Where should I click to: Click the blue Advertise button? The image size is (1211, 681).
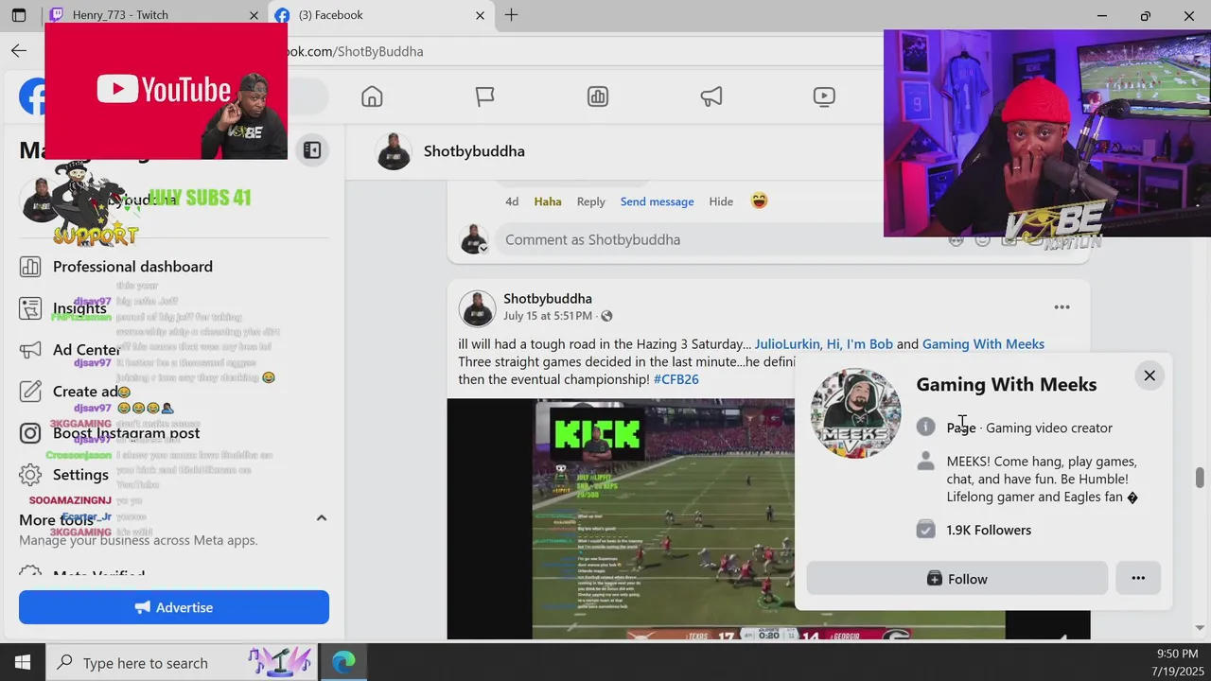coord(174,607)
